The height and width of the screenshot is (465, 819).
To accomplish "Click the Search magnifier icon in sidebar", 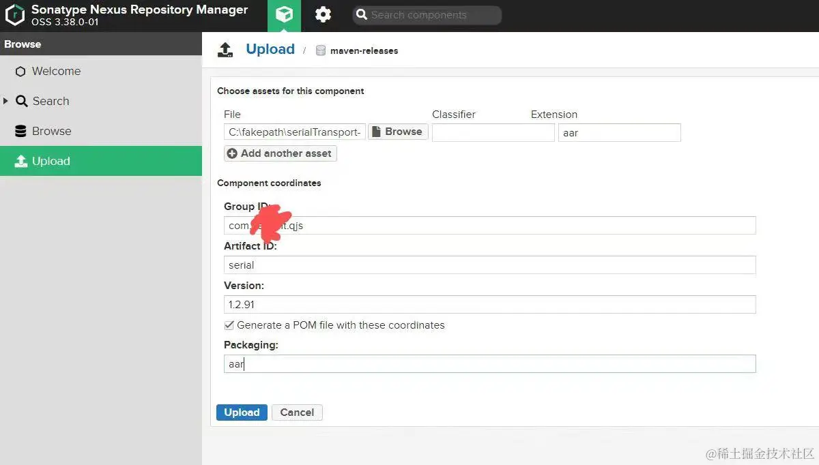I will (21, 101).
